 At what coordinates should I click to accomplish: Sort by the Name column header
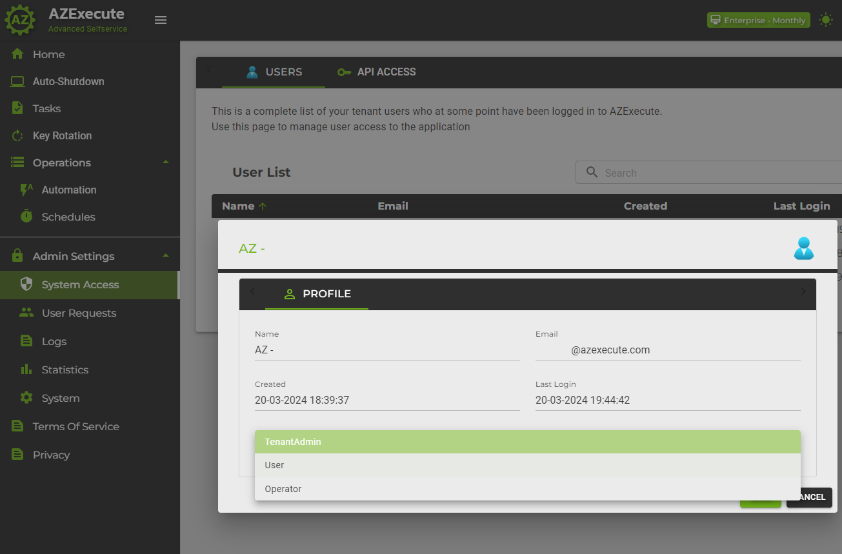click(238, 206)
